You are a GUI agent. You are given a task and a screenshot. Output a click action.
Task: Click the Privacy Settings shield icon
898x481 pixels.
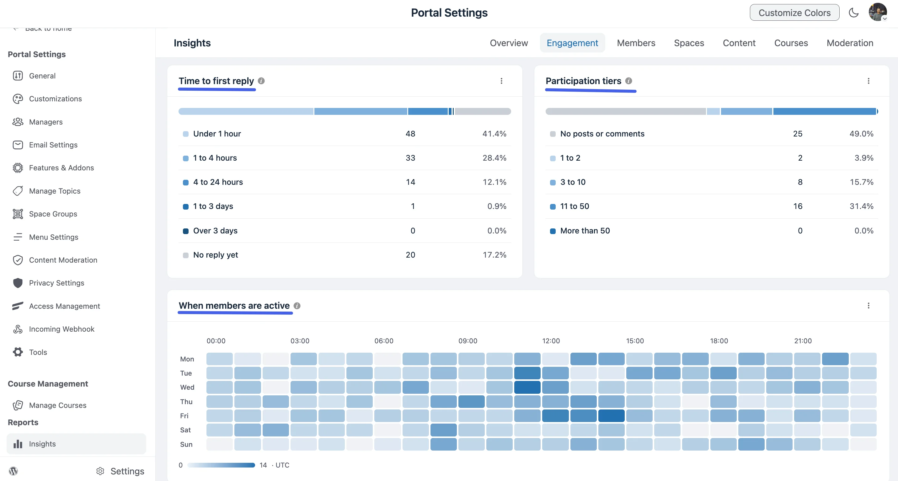(x=18, y=283)
